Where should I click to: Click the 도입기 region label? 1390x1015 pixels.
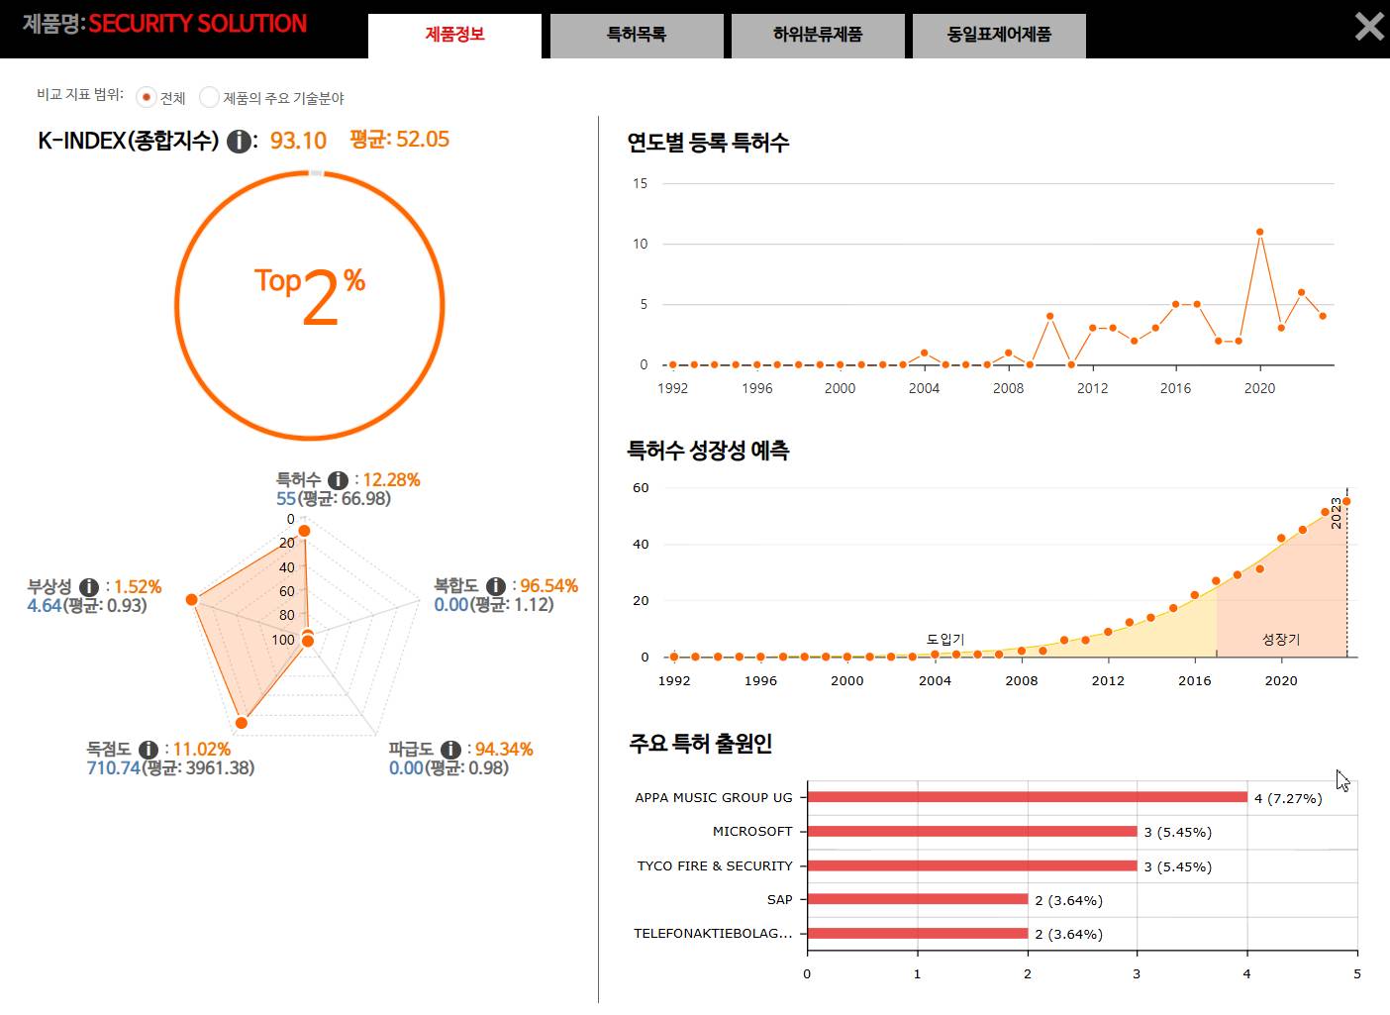coord(945,640)
